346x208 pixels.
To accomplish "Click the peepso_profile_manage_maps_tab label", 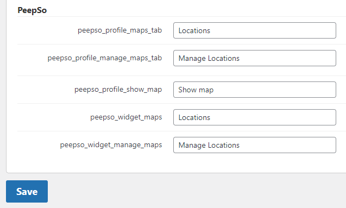I will click(x=105, y=58).
